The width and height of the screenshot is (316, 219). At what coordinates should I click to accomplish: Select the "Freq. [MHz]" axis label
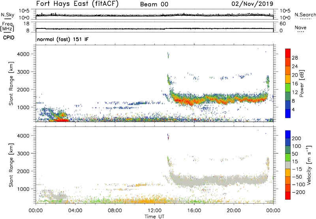7,26
